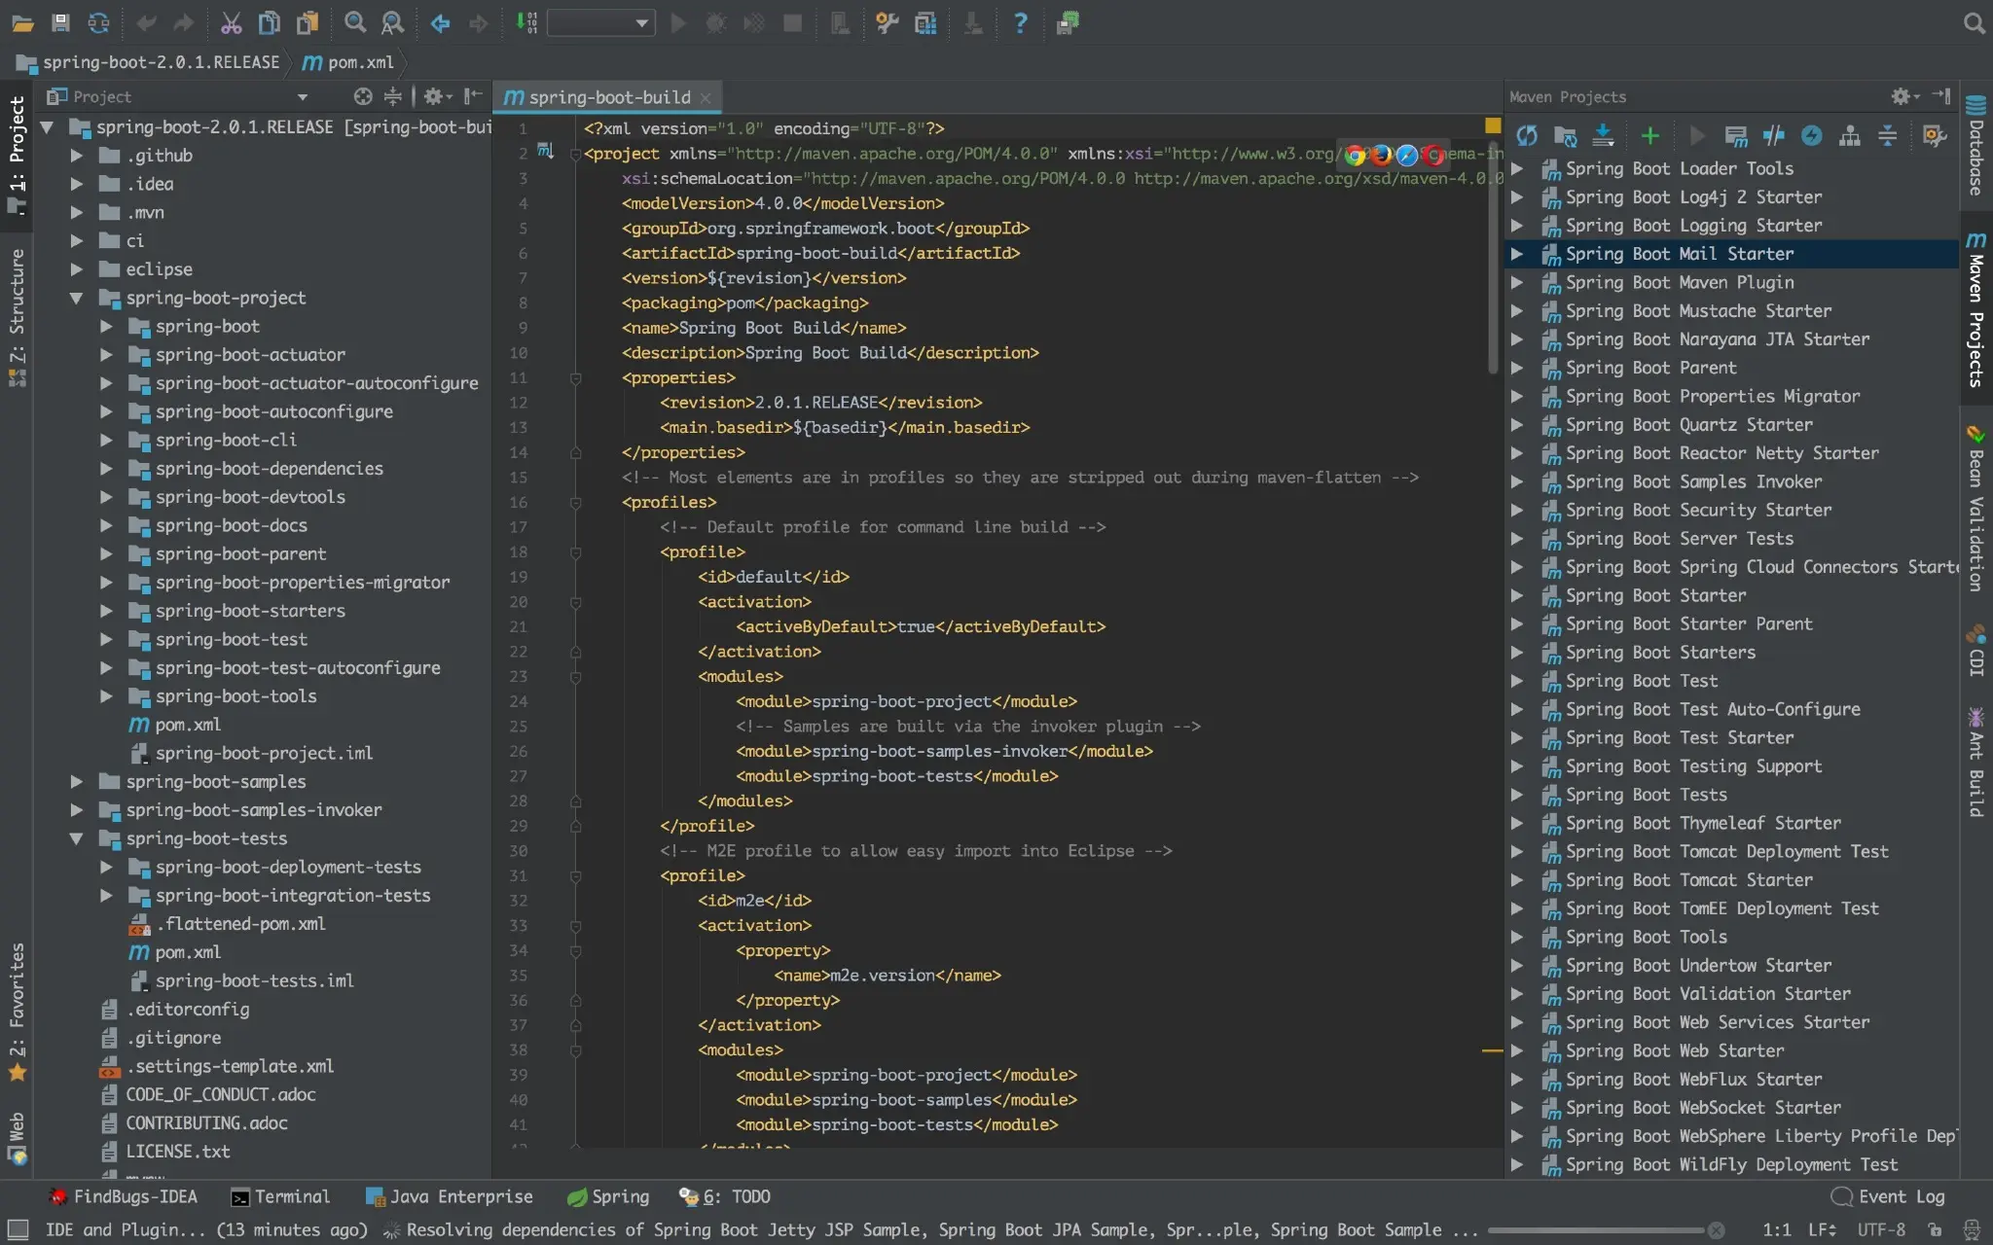1993x1245 pixels.
Task: Click Scroll from Source target icon
Action: (x=363, y=96)
